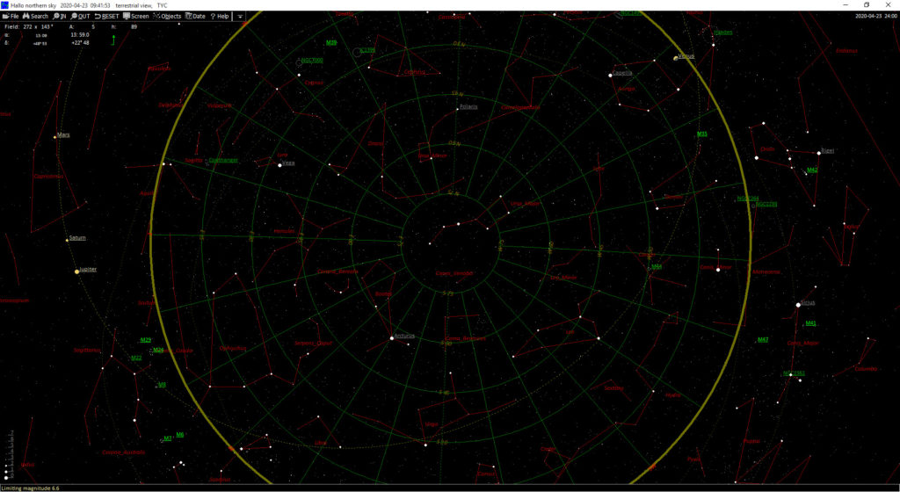The image size is (900, 492).
Task: Select deep-sky object NGC2244
Action: pyautogui.click(x=766, y=204)
